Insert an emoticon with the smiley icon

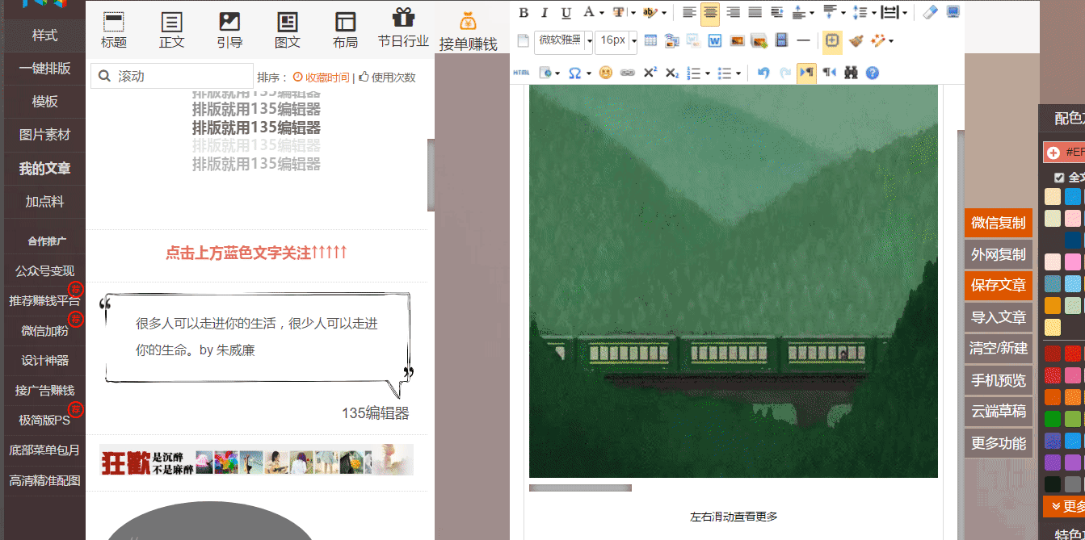(x=605, y=73)
